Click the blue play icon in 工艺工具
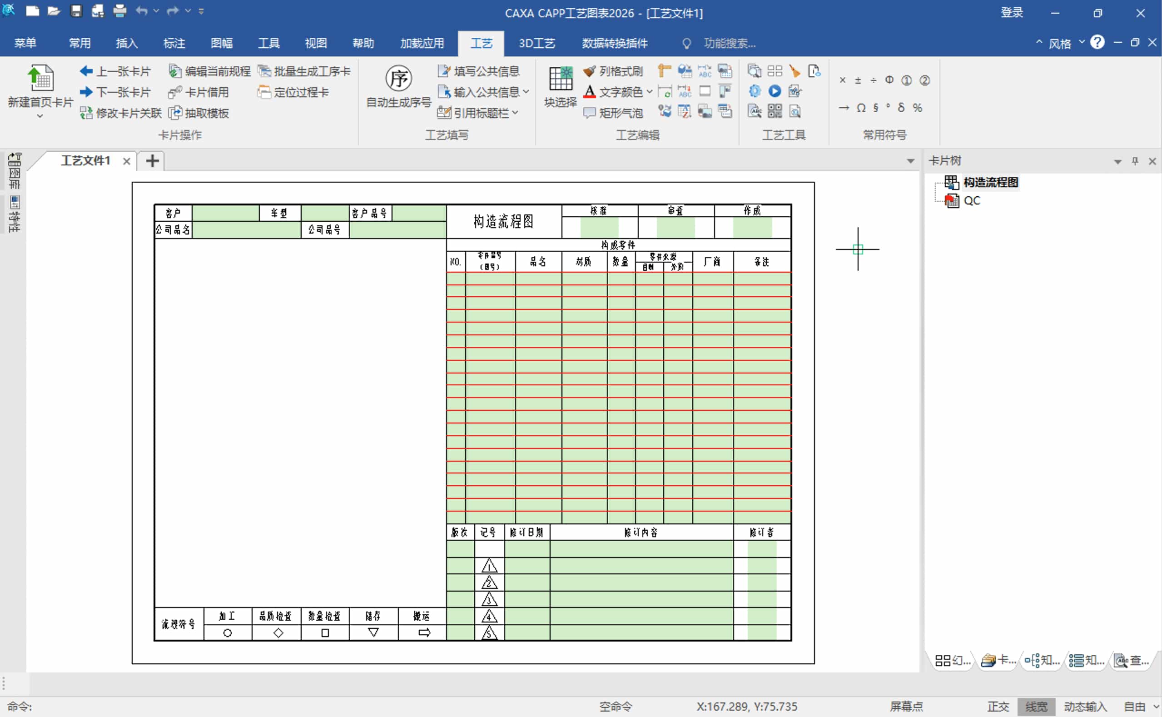The image size is (1162, 717). (775, 90)
